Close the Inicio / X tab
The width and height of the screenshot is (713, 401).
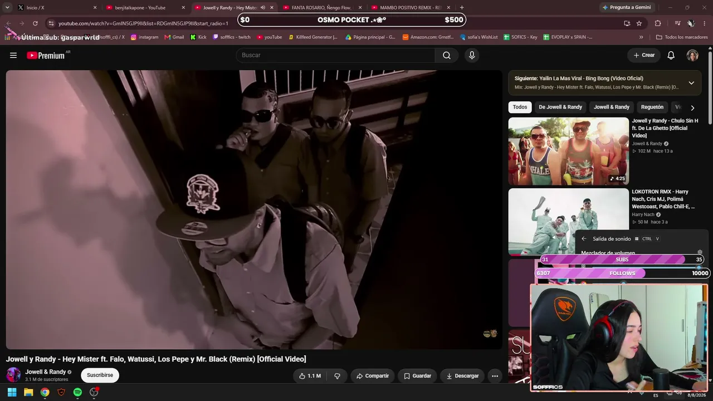(x=95, y=8)
